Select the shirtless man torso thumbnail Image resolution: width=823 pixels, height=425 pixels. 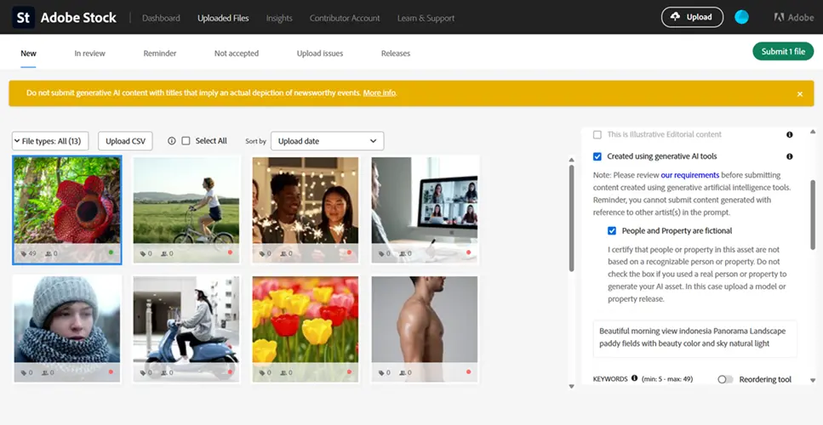pyautogui.click(x=425, y=329)
